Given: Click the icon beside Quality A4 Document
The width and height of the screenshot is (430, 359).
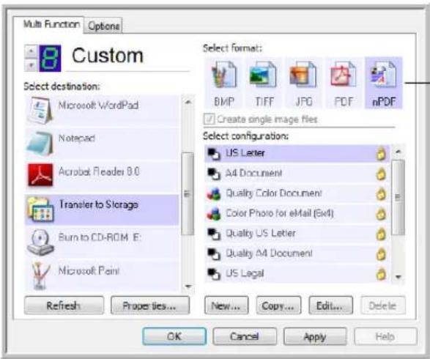Looking at the screenshot, I should [214, 253].
